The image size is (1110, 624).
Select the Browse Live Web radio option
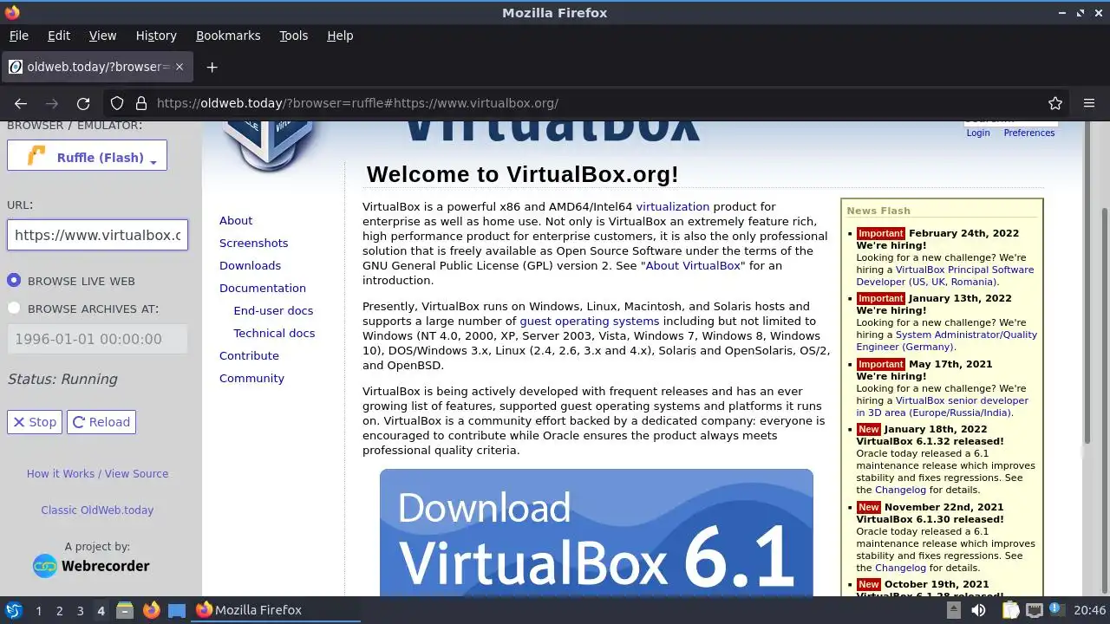(x=14, y=281)
